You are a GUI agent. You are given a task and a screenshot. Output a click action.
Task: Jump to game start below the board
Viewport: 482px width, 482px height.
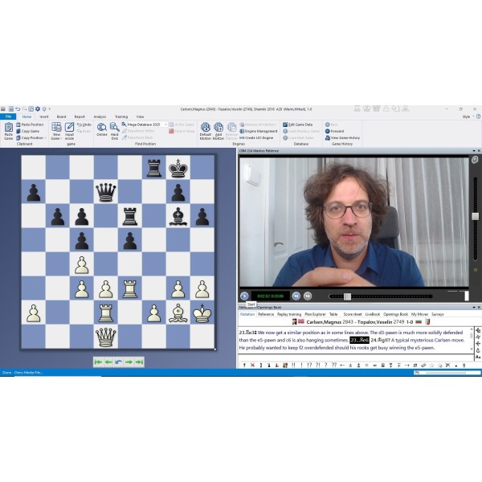98,362
